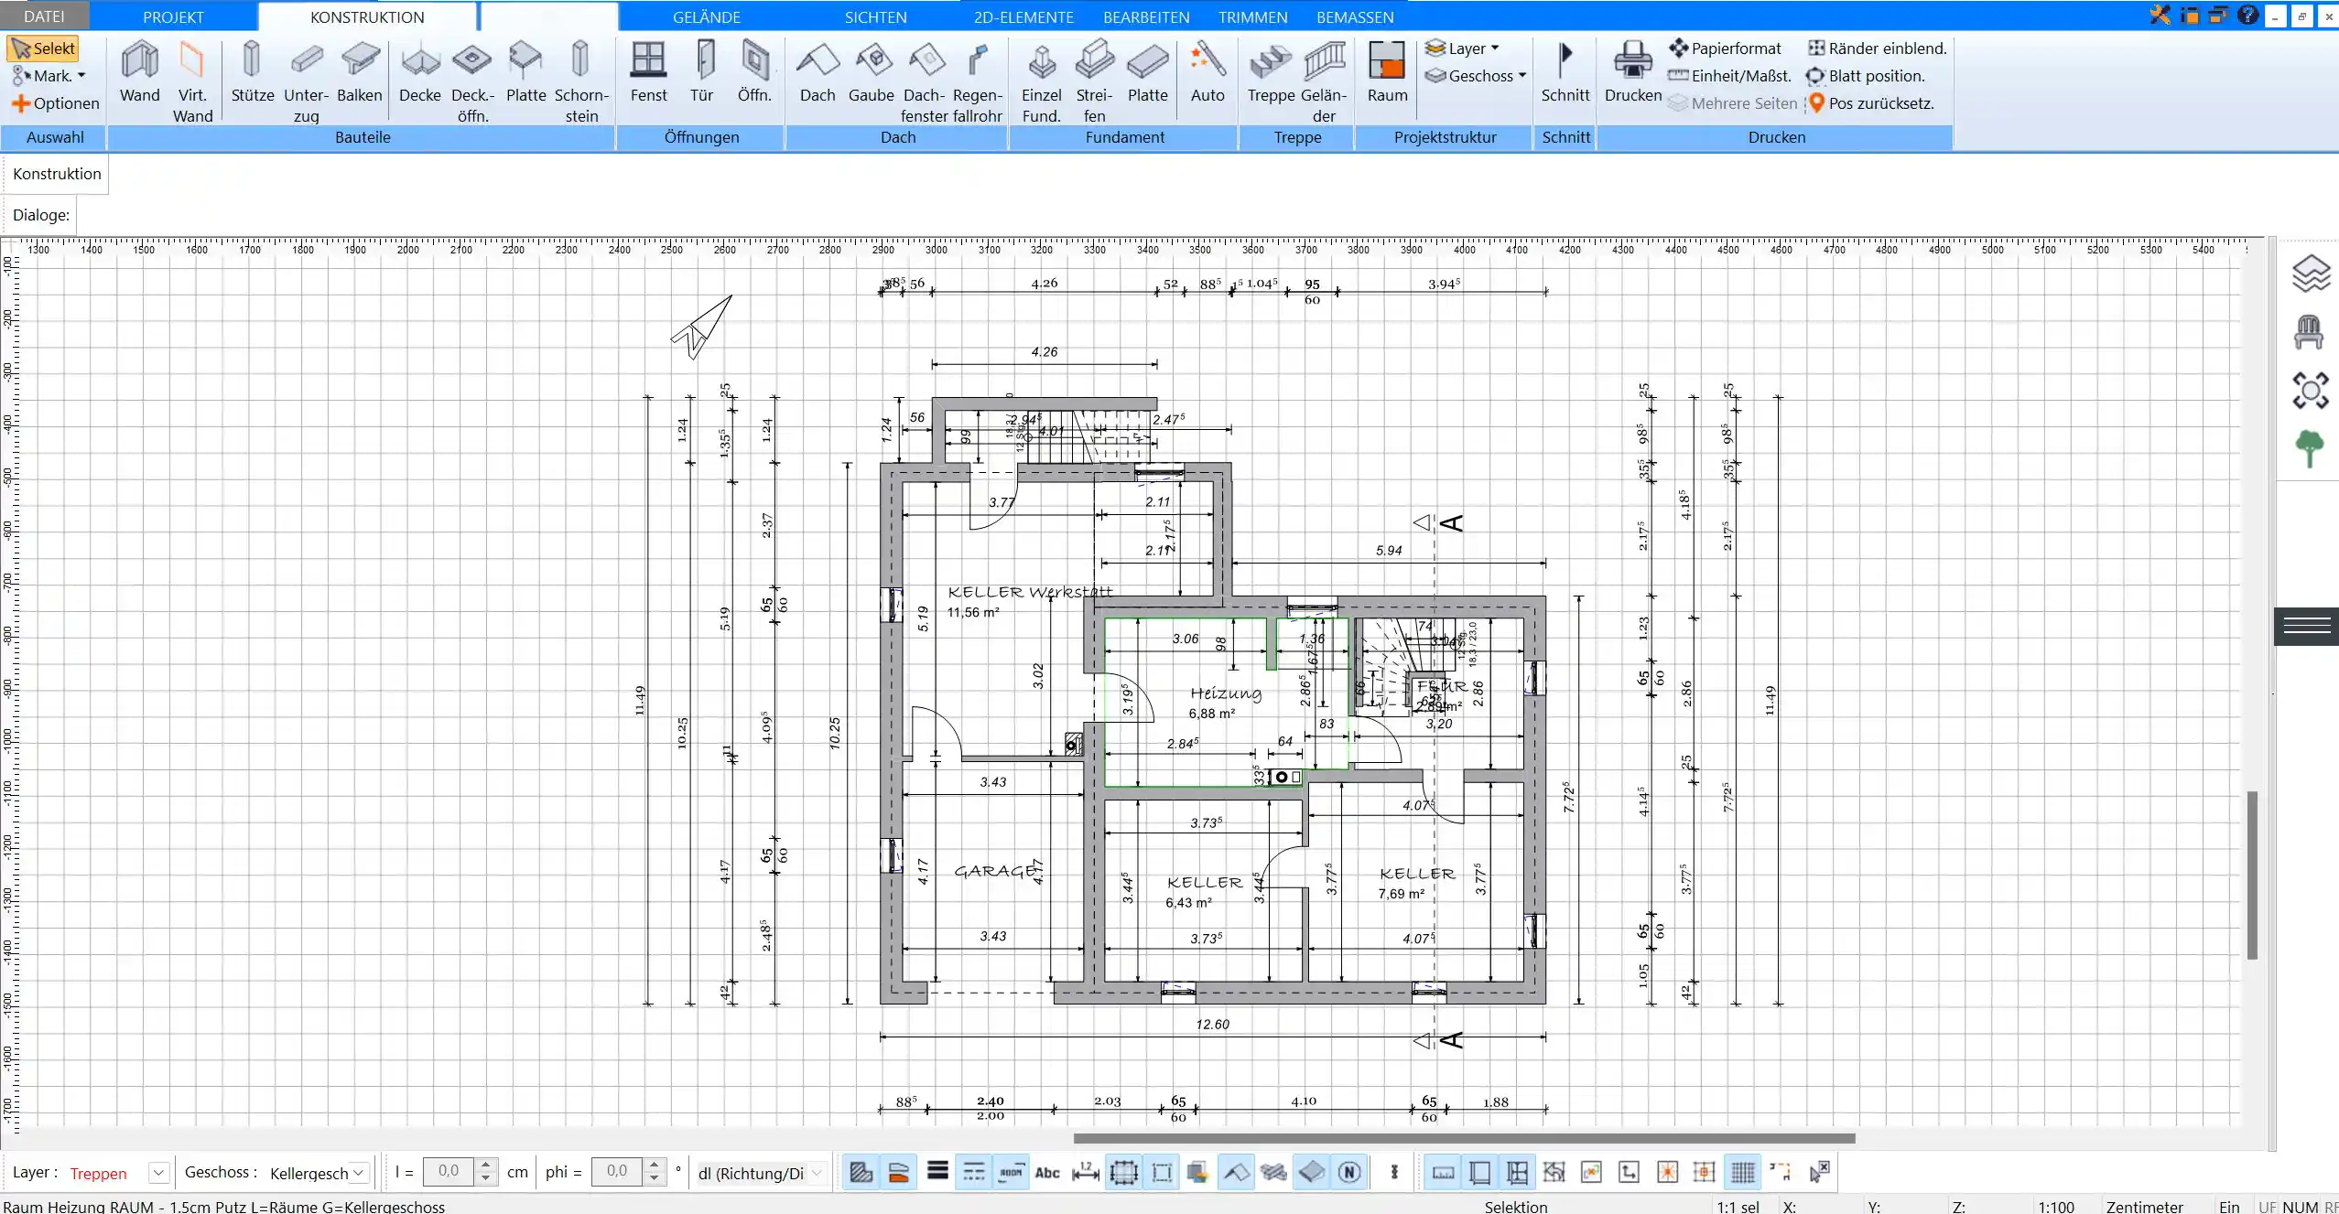Toggle grid display in bottom toolbar
2339x1214 pixels.
click(1743, 1172)
